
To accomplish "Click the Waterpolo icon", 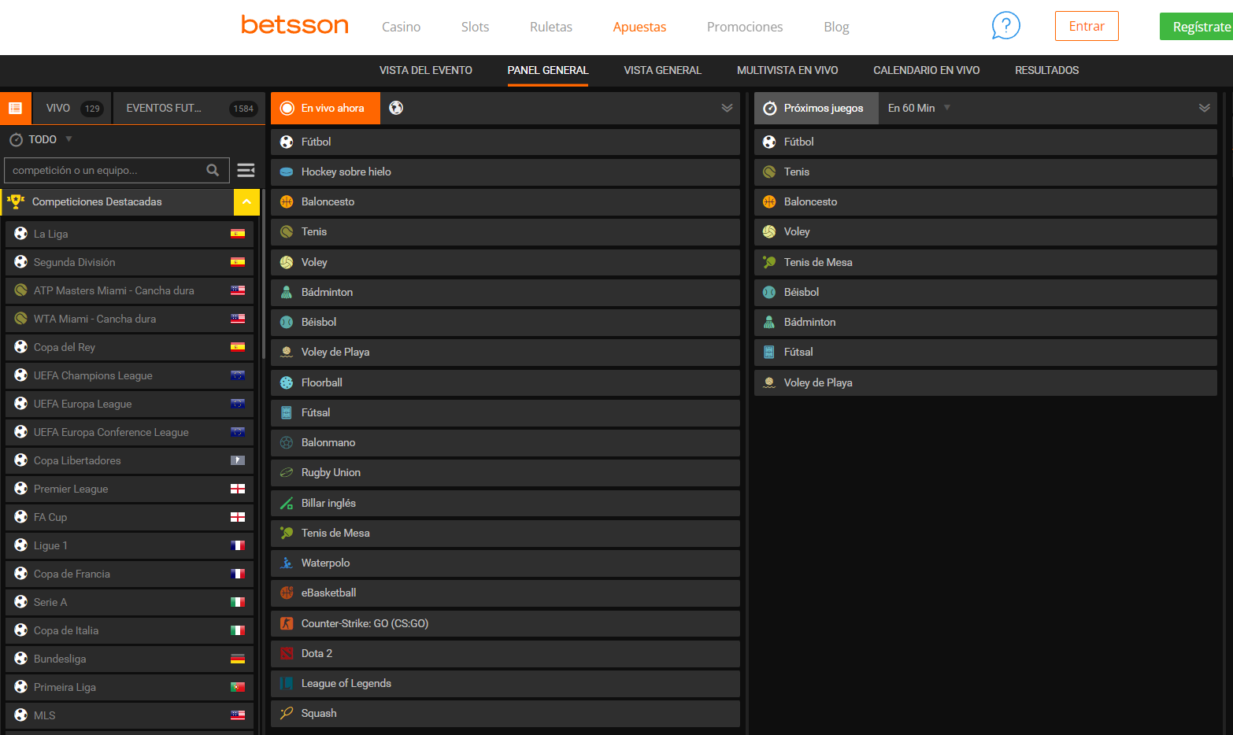I will pos(287,563).
